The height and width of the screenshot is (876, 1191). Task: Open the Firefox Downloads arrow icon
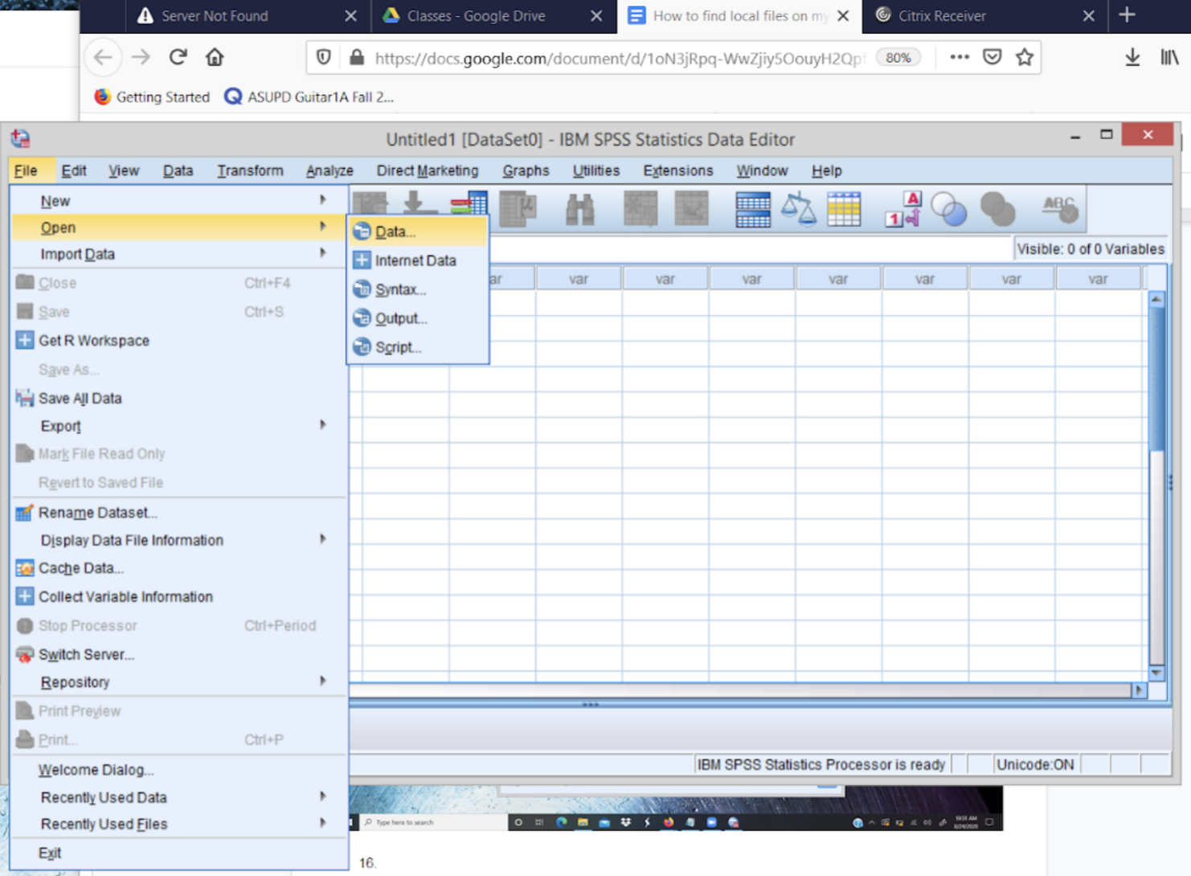(1132, 57)
